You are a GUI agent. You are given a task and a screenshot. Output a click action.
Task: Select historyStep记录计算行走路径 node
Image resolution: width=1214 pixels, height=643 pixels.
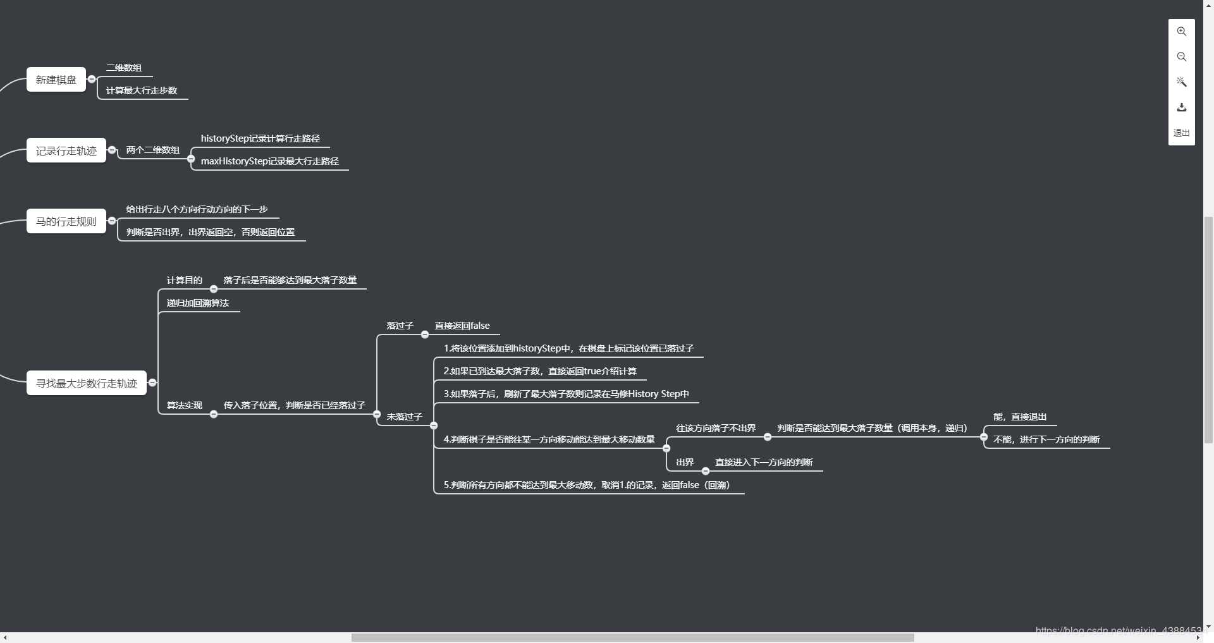coord(261,138)
